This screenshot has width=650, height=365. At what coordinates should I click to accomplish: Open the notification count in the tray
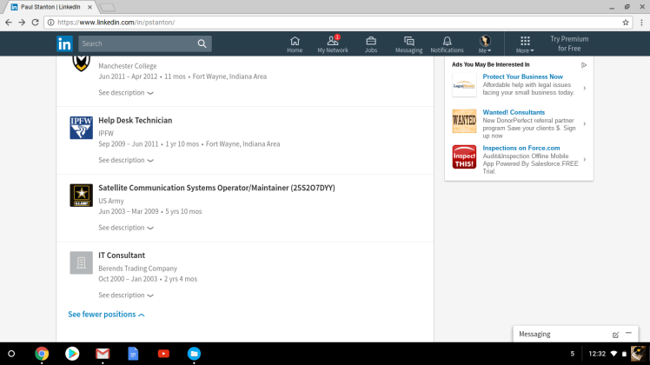tap(573, 354)
